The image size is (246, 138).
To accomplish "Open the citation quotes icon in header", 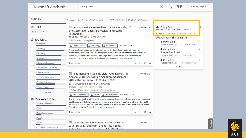I will pos(179,6).
